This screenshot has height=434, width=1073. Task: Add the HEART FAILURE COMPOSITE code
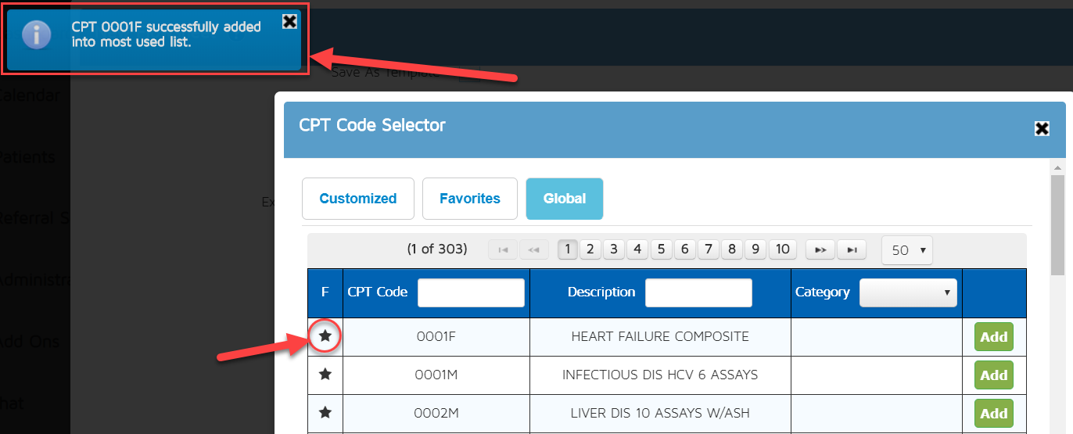point(993,337)
